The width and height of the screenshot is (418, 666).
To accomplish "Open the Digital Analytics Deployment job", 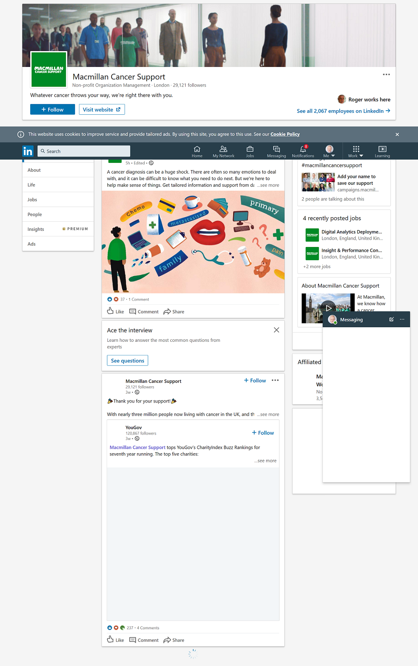I will click(352, 232).
